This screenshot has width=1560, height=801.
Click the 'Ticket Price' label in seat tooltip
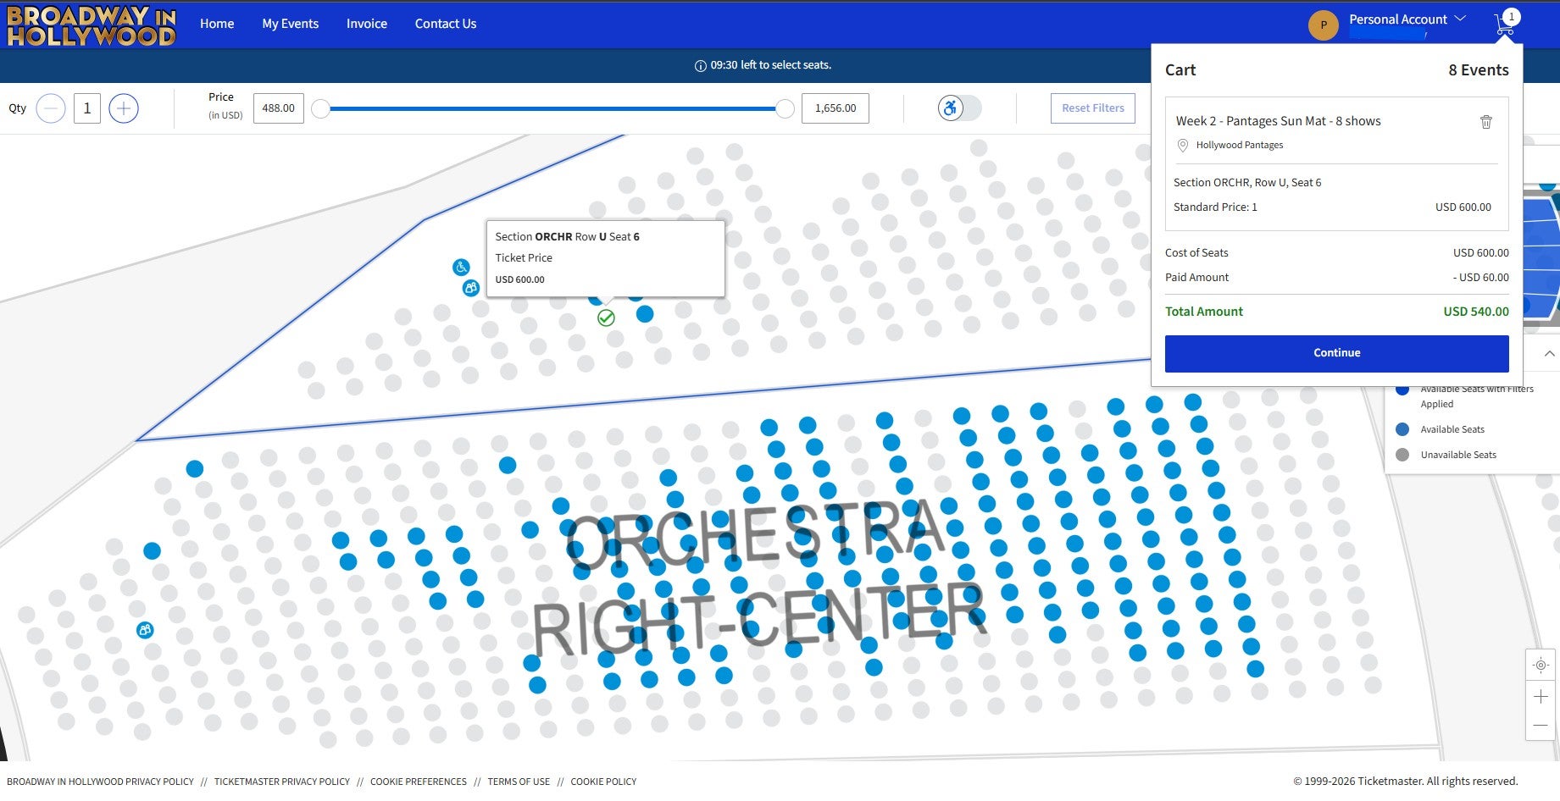(x=524, y=258)
